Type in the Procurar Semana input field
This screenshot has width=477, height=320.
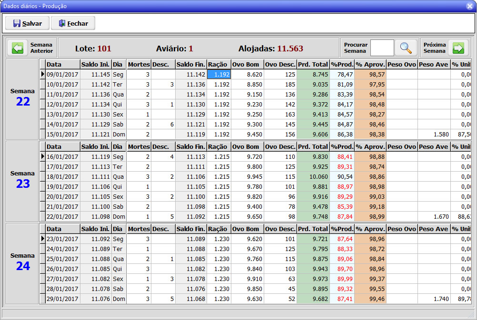pyautogui.click(x=382, y=48)
